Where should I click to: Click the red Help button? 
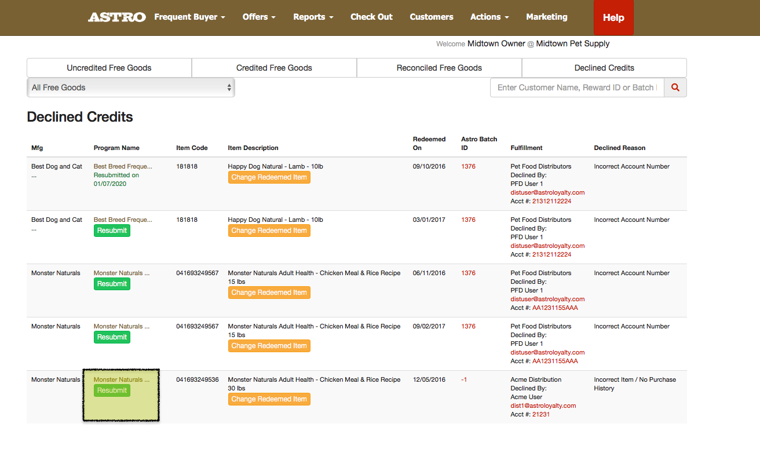coord(613,18)
